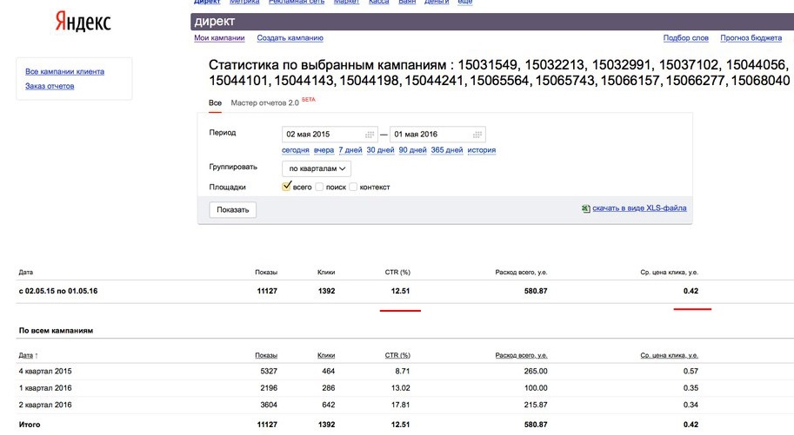Sort campaigns table by 'Показы' header
The width and height of the screenshot is (794, 435).
click(266, 356)
